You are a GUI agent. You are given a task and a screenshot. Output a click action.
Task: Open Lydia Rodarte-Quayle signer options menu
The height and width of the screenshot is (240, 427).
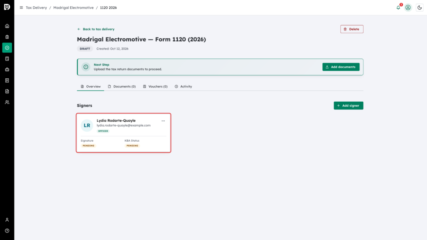point(163,121)
